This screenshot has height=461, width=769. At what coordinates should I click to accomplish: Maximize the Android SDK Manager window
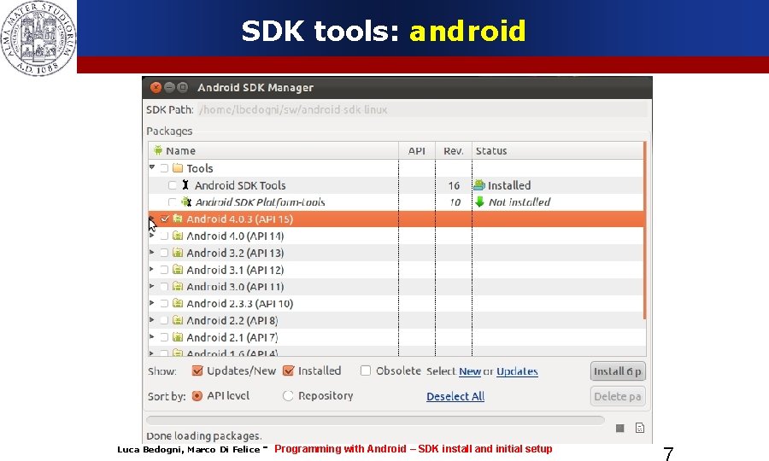click(x=183, y=87)
